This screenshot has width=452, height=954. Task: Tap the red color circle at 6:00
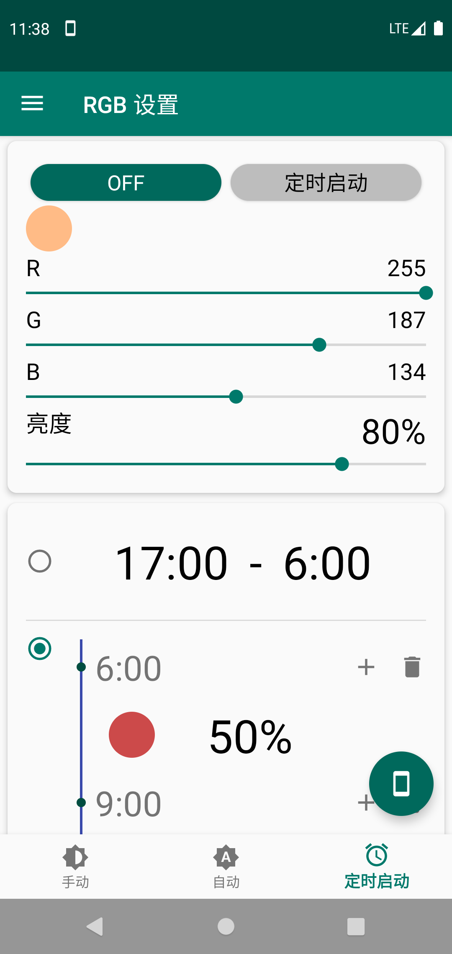pyautogui.click(x=132, y=735)
